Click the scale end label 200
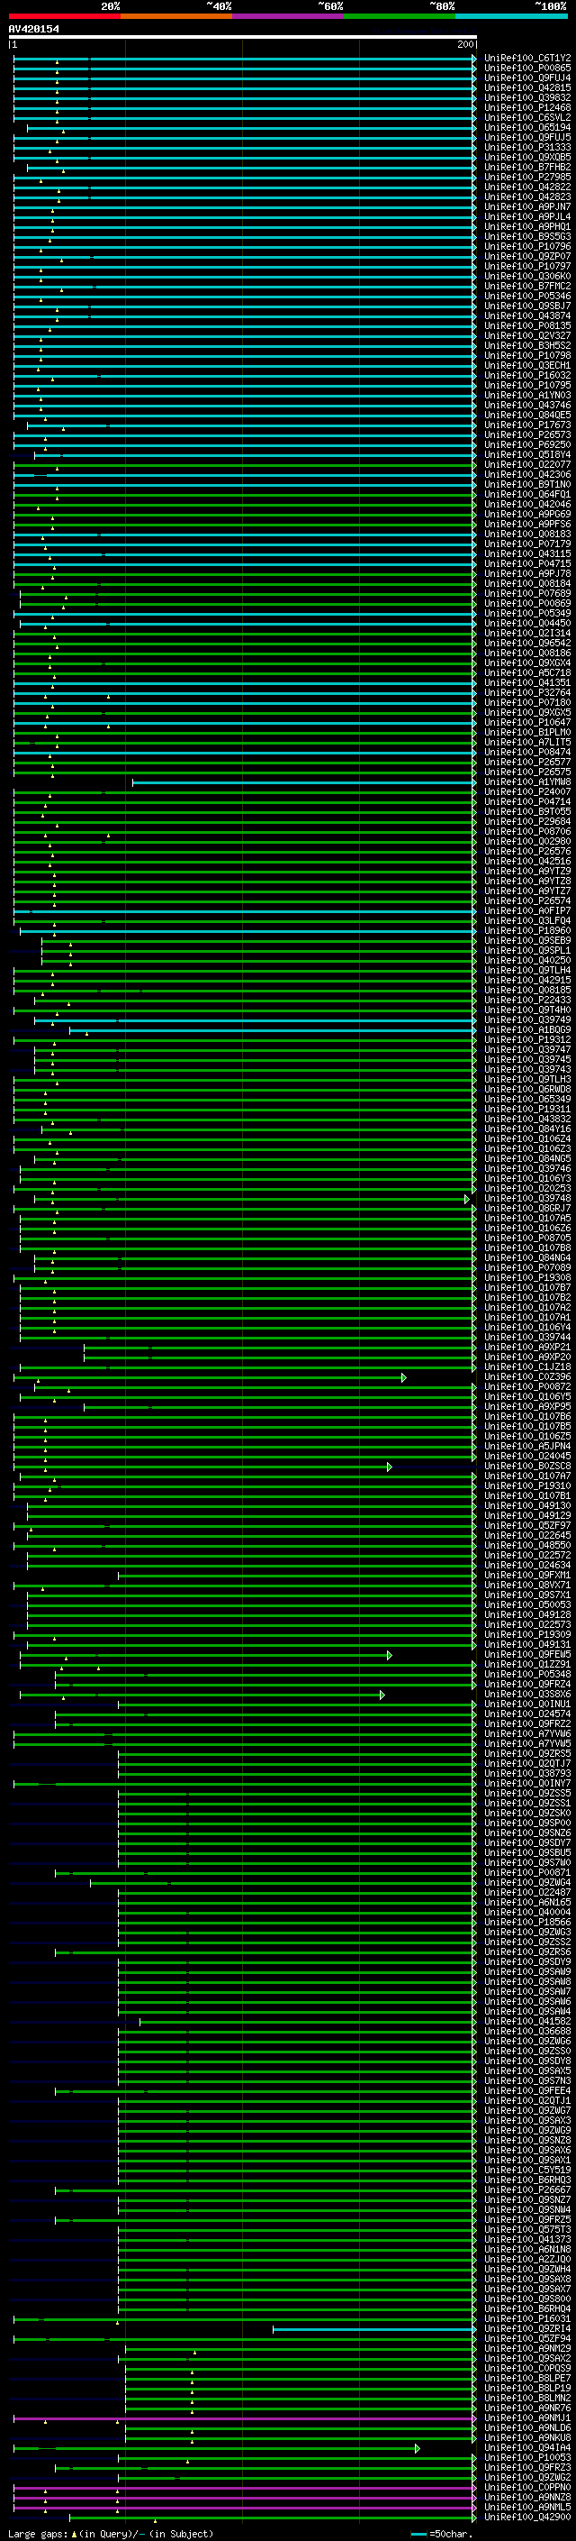The width and height of the screenshot is (576, 2541). click(465, 44)
